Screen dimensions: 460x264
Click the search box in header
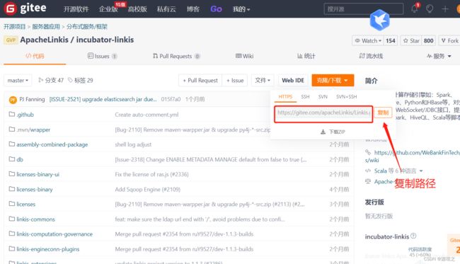tap(364, 9)
